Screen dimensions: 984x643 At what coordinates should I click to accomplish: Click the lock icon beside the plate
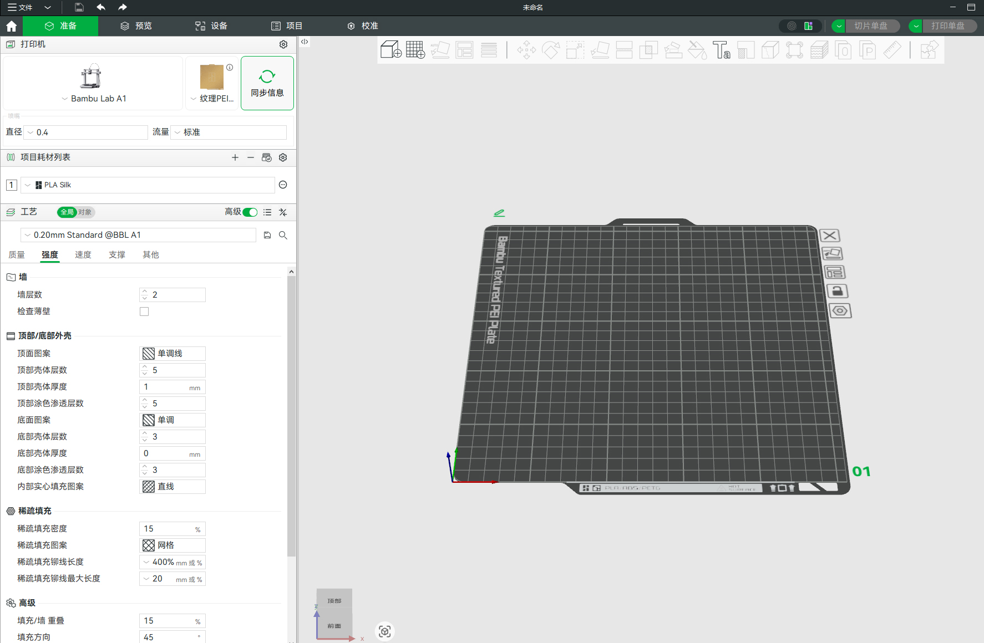(x=837, y=291)
